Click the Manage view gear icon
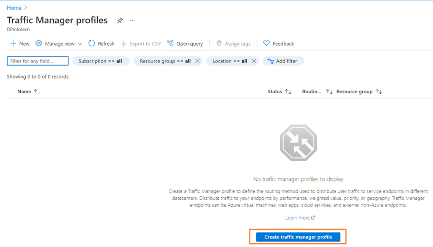 point(38,43)
